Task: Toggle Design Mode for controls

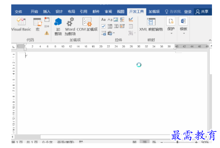Action: tap(131, 20)
